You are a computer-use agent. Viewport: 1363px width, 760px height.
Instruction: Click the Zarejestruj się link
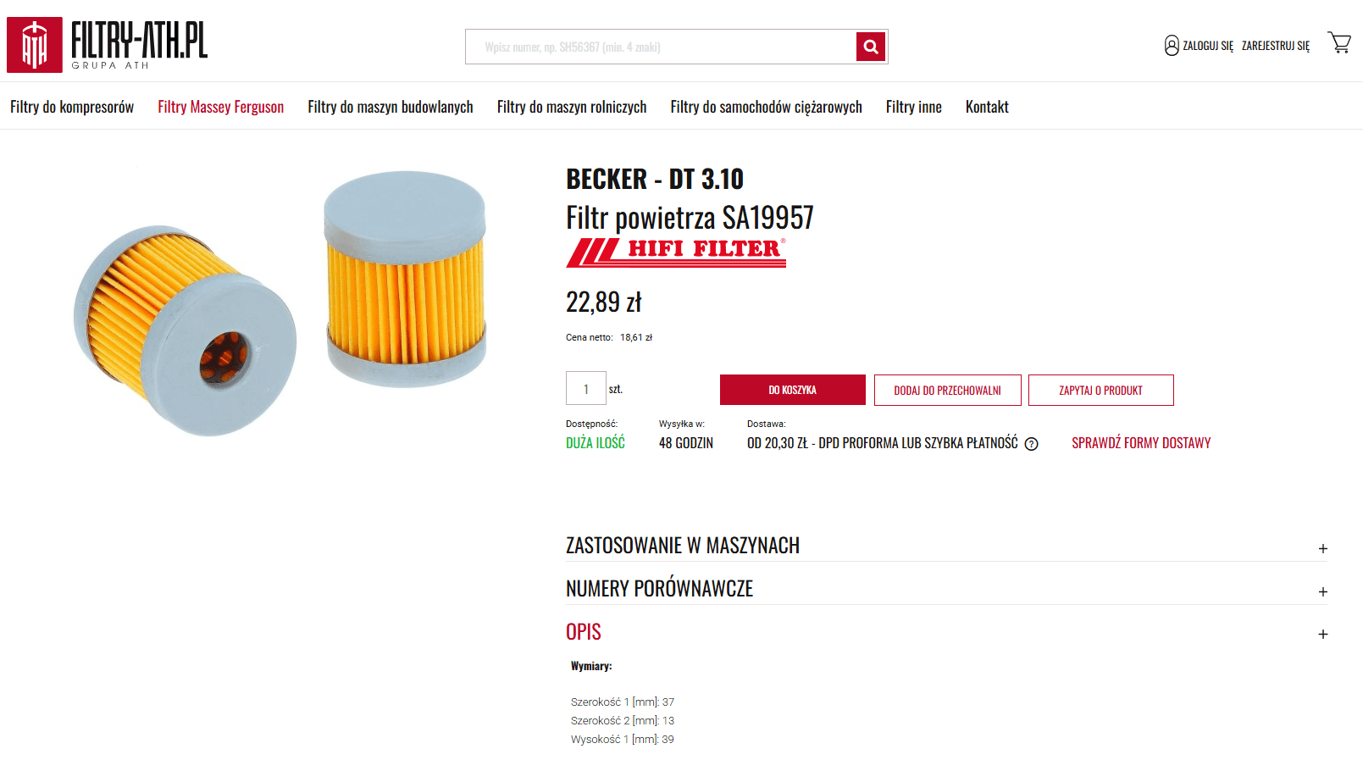pyautogui.click(x=1276, y=46)
